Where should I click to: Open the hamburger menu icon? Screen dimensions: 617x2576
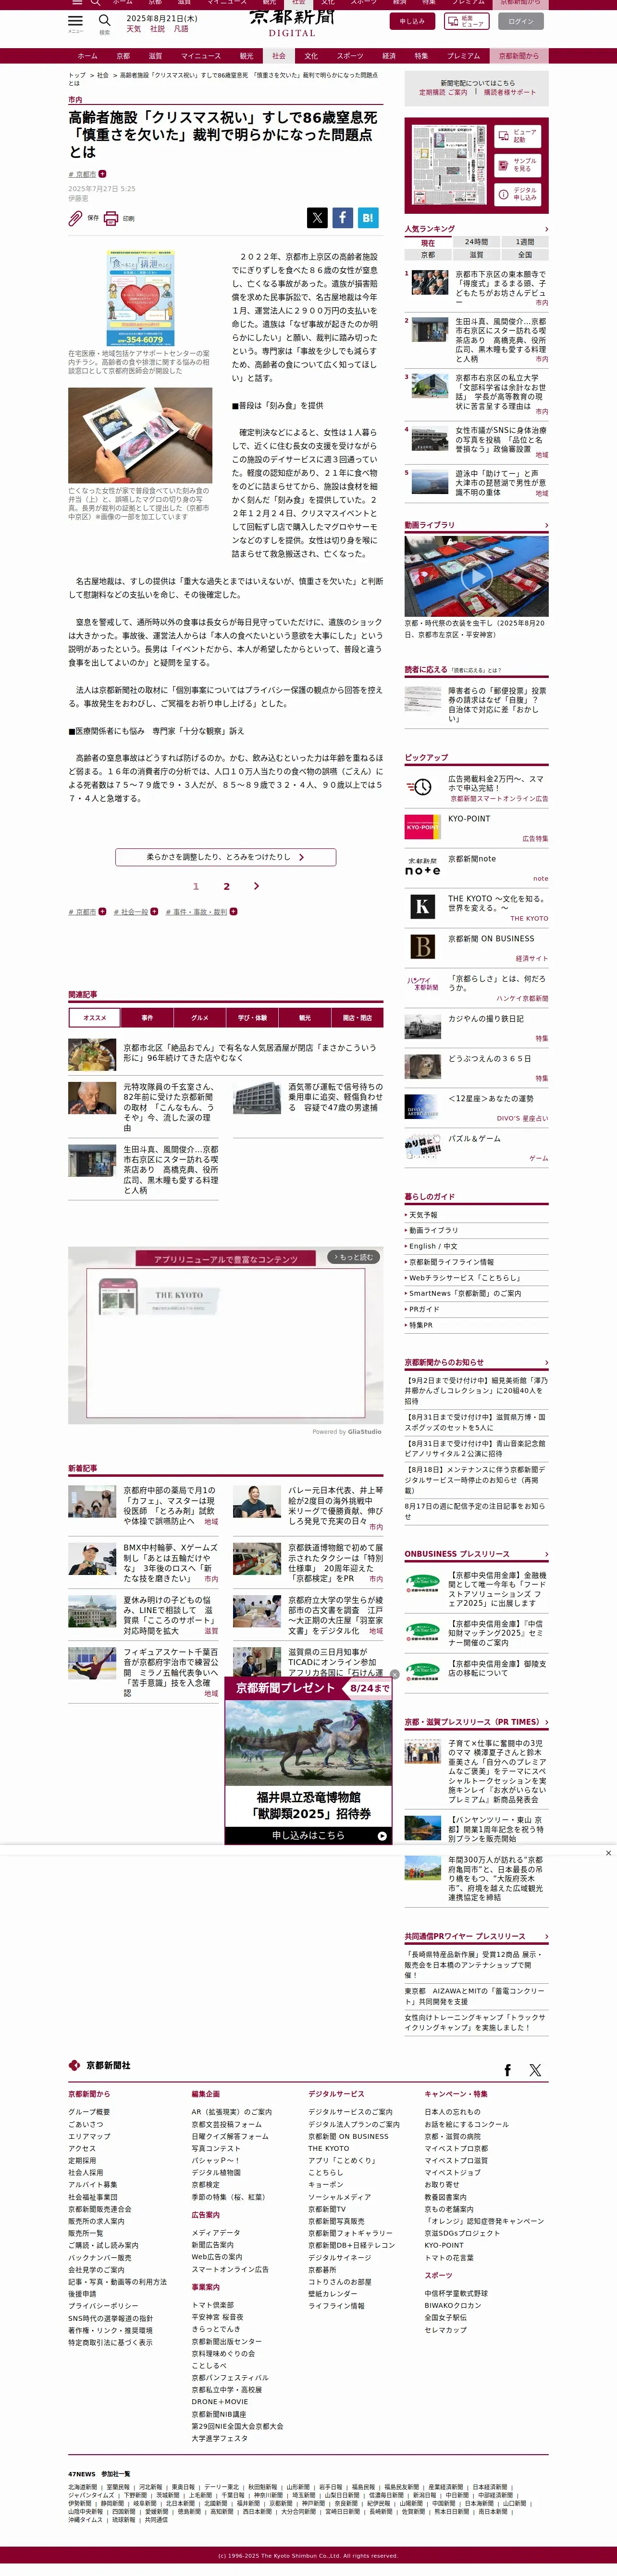point(75,20)
